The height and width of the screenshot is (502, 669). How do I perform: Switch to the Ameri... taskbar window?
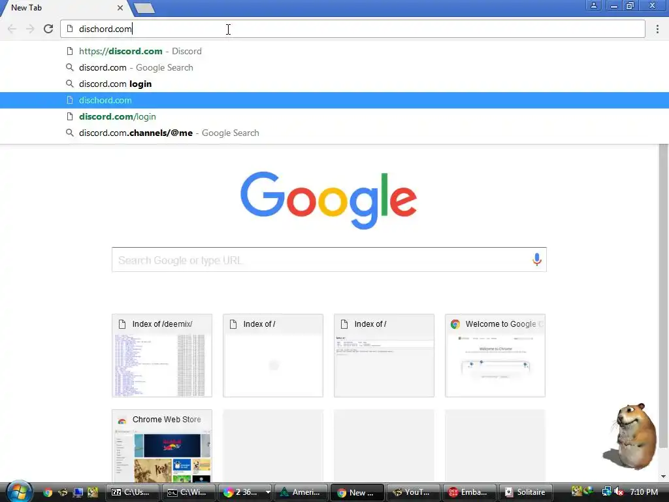[301, 492]
